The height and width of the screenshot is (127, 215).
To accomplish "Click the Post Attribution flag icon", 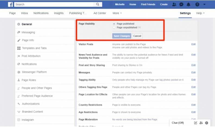I will (x=19, y=56).
